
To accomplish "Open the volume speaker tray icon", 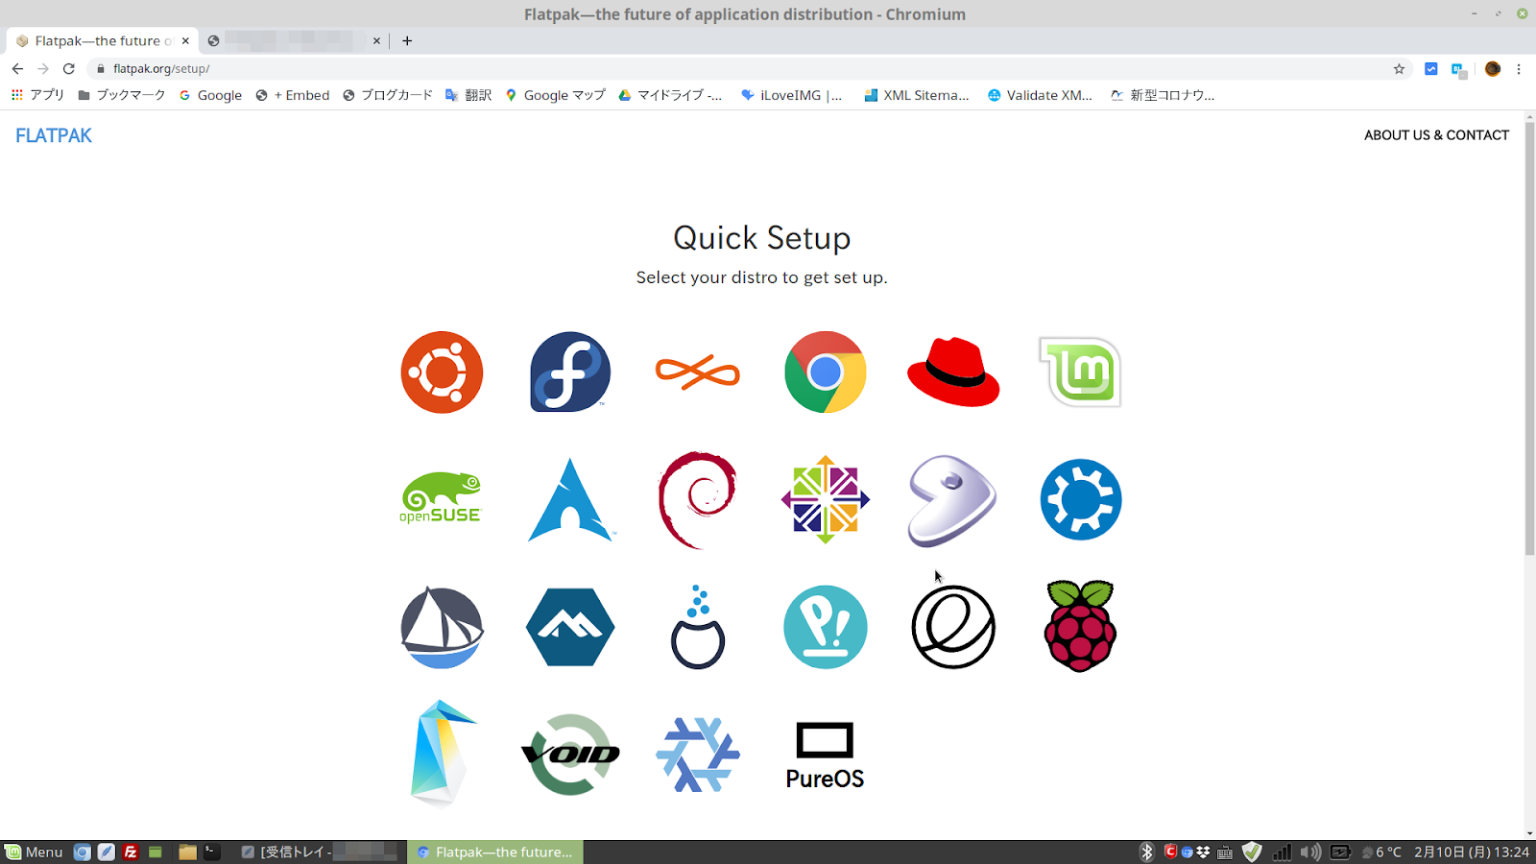I will (1310, 852).
